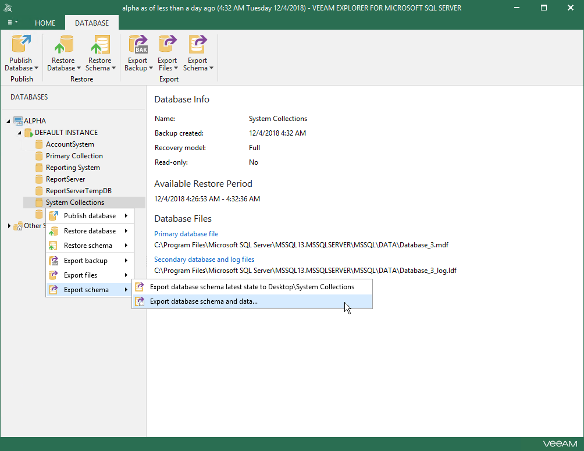Collapse the ALPHA server tree node
This screenshot has width=584, height=451.
tap(8, 121)
